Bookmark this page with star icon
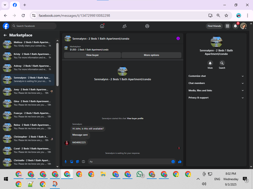253x189 pixels. 226,16
